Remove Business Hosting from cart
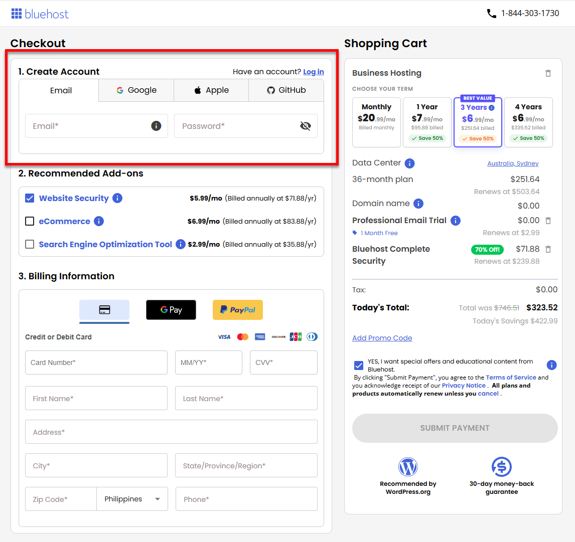Screen dimensions: 575x542 548,73
